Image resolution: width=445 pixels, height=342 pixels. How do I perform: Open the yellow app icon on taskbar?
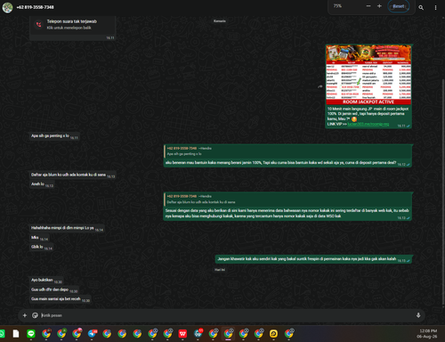pos(273,334)
